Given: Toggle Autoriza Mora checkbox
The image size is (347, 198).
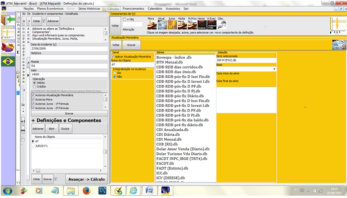Looking at the screenshot, I should point(33,99).
